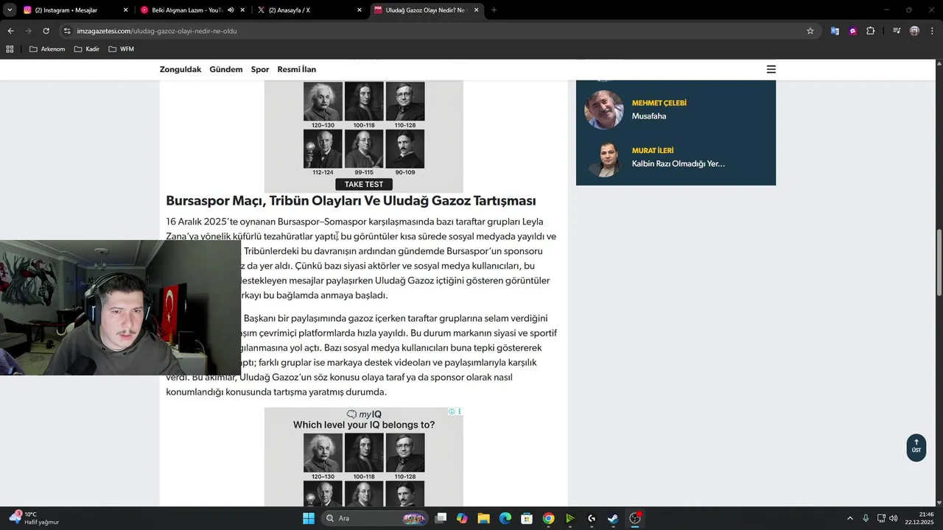Open the Extensions puzzle icon
Viewport: 943px width, 530px height.
click(x=871, y=31)
